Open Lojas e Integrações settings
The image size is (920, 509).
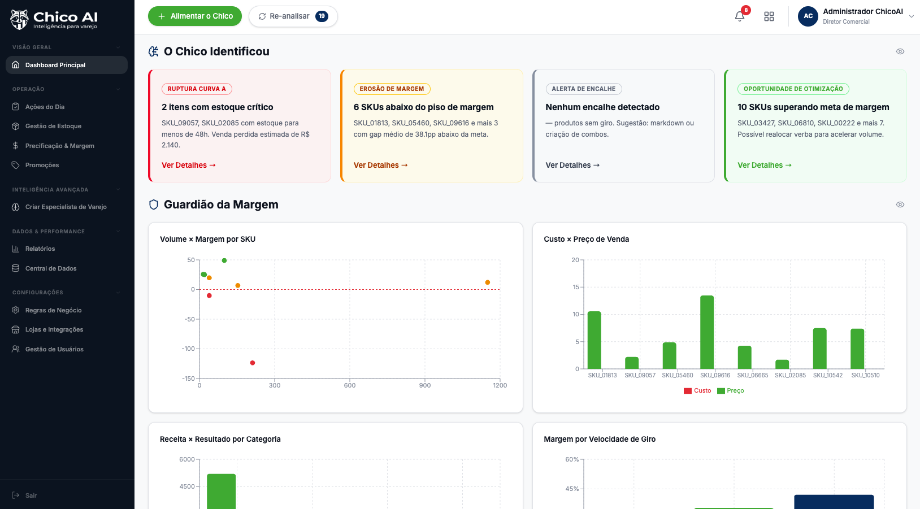point(67,329)
